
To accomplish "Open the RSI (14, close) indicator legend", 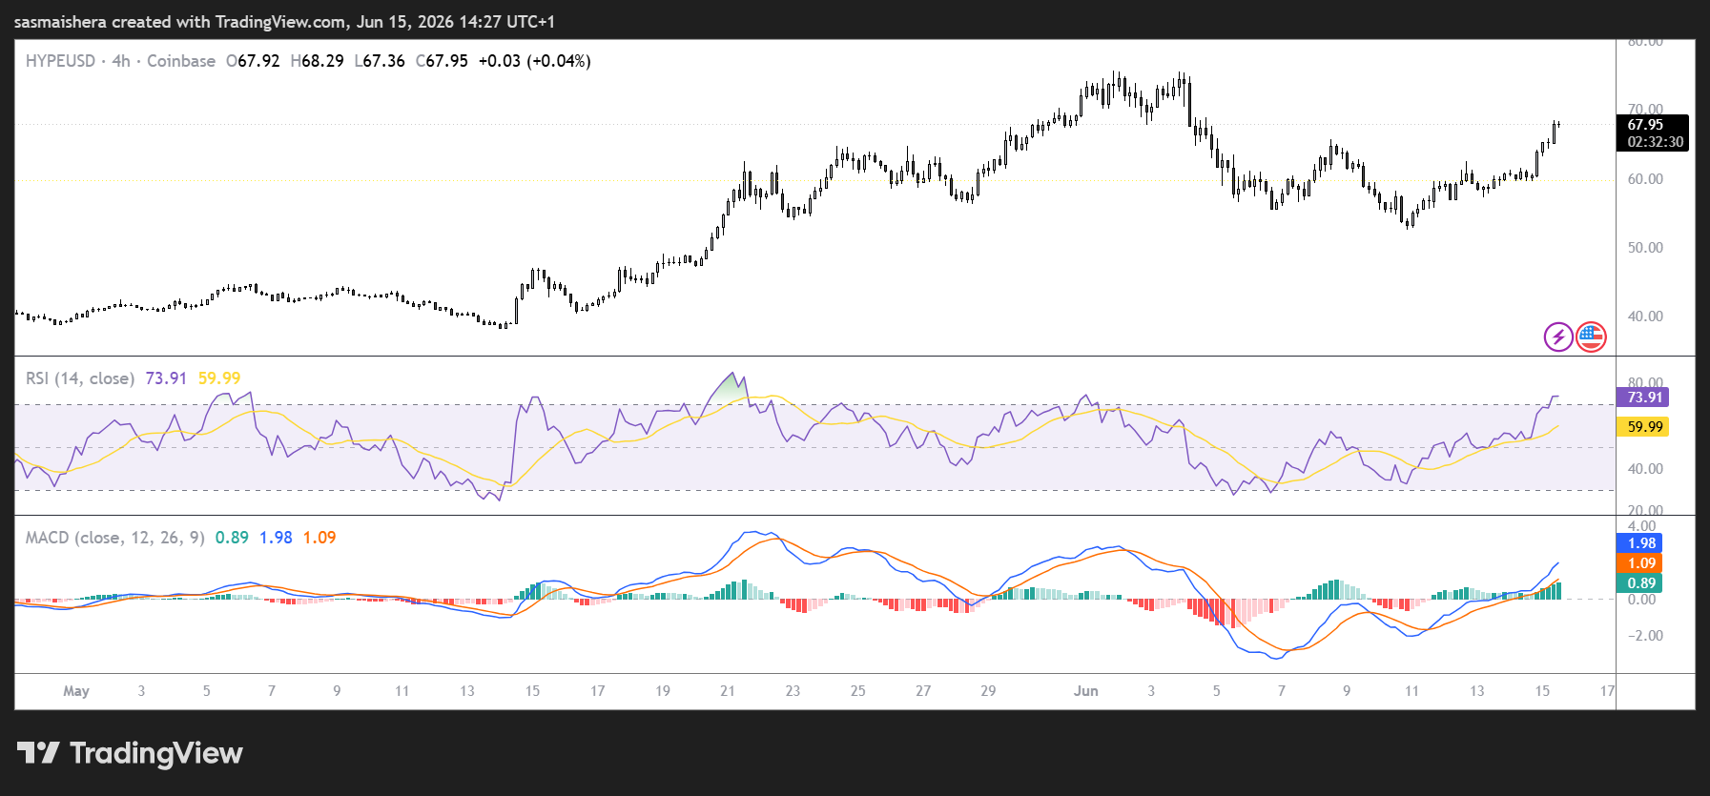I will pos(80,378).
